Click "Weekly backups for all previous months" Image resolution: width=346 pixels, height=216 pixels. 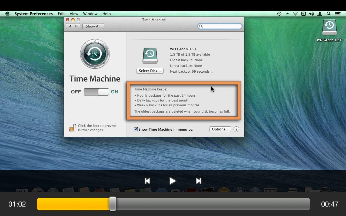pos(168,105)
